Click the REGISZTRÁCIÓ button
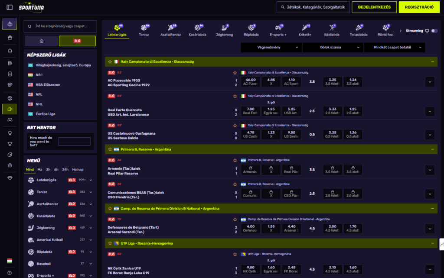The width and height of the screenshot is (444, 278). [x=419, y=7]
